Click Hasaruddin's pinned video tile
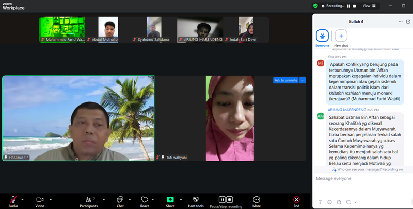 (78, 118)
